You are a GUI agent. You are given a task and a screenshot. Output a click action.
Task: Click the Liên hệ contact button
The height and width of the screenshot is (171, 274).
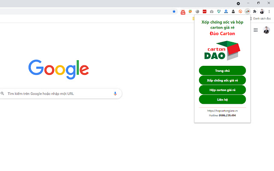pos(222,100)
